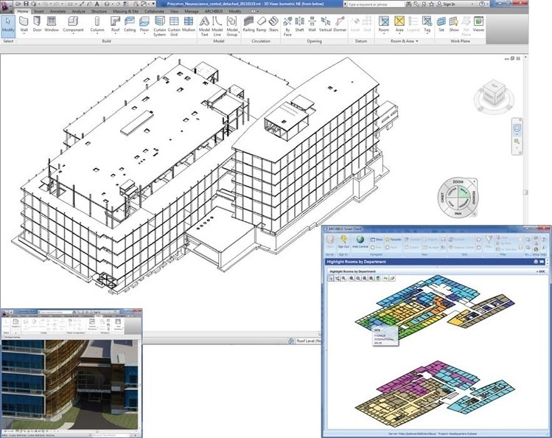Click the Wall opening tool
This screenshot has width=552, height=438.
point(312,24)
